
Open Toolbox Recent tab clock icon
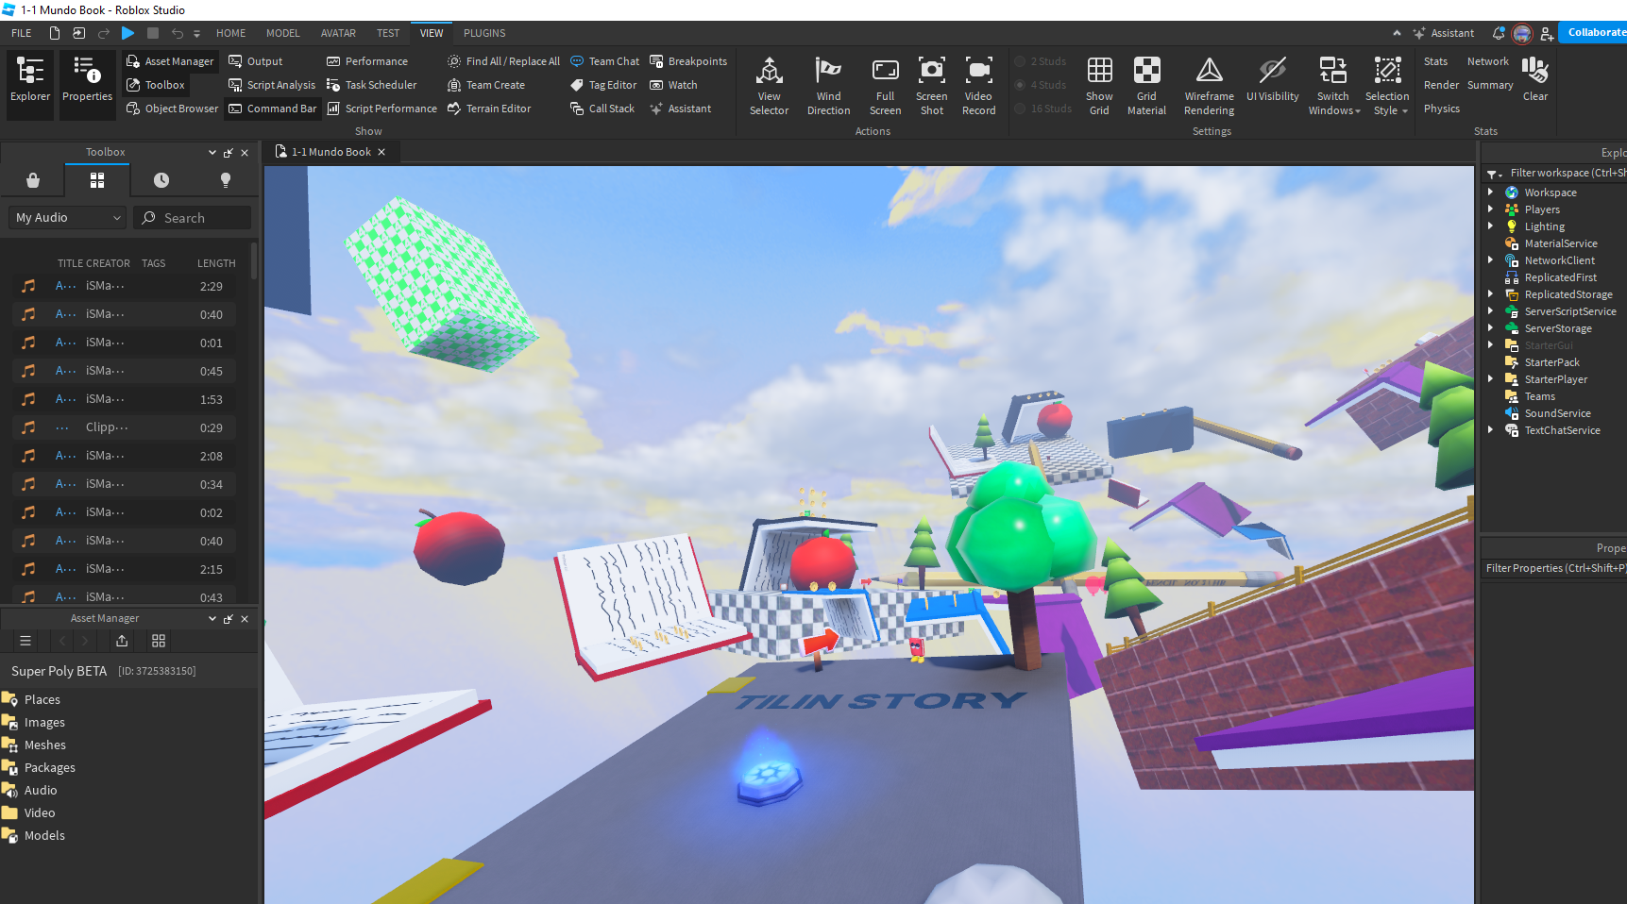coord(161,180)
